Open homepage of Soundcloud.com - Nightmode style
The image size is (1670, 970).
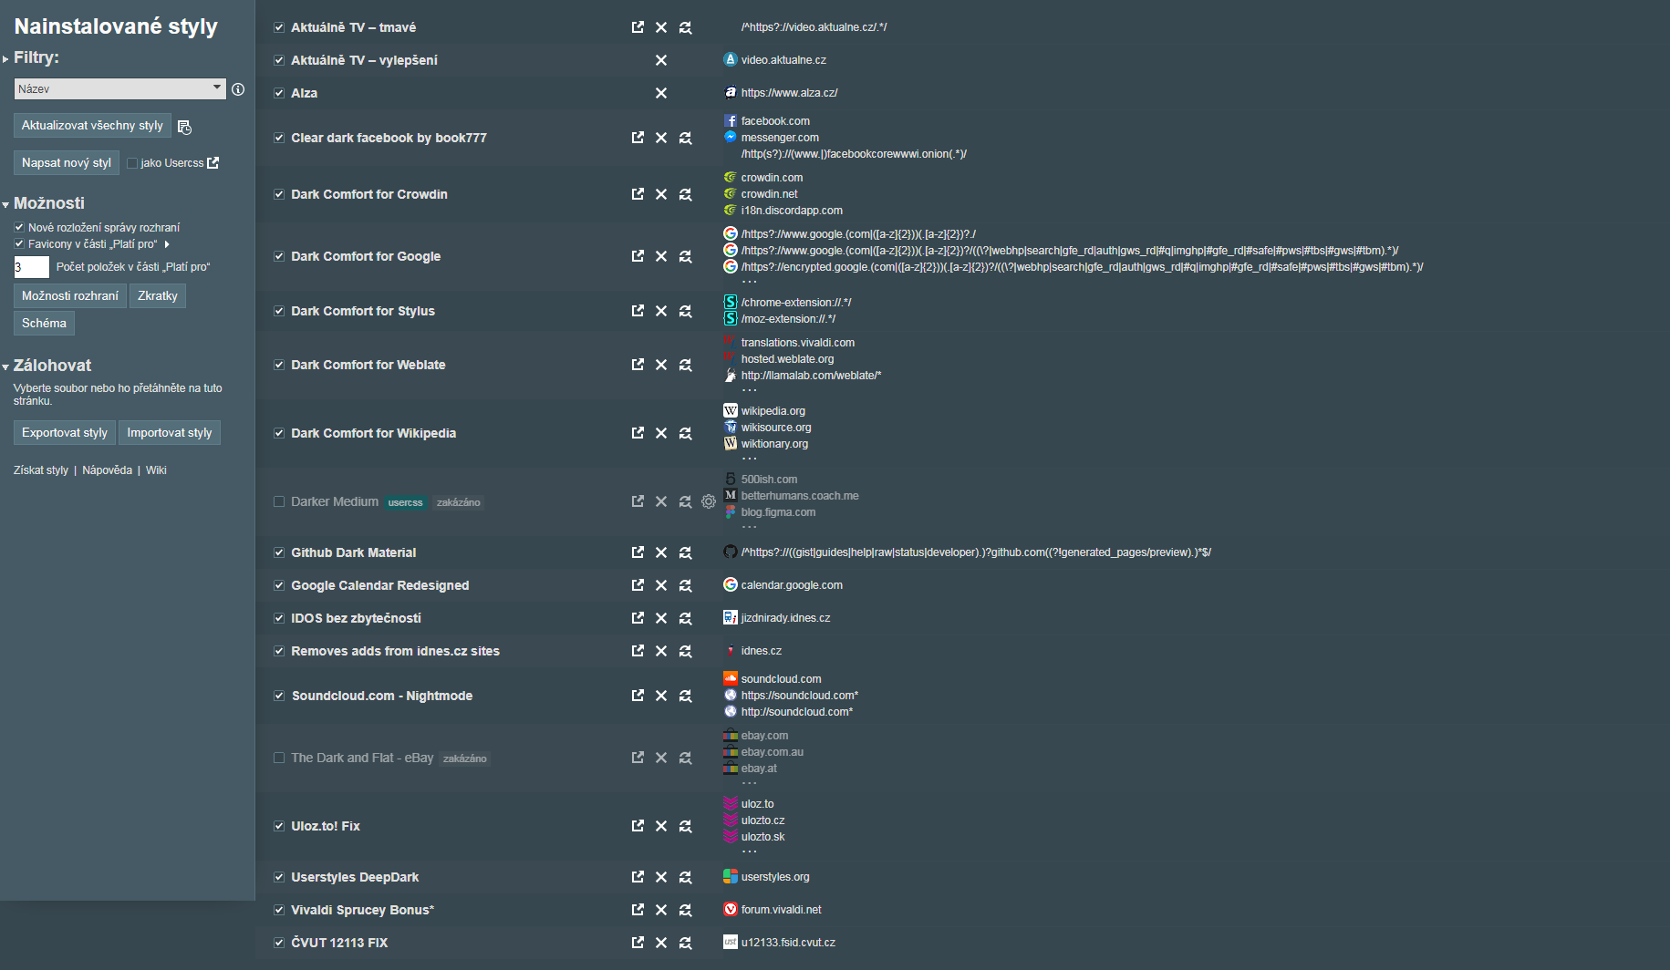pyautogui.click(x=638, y=696)
